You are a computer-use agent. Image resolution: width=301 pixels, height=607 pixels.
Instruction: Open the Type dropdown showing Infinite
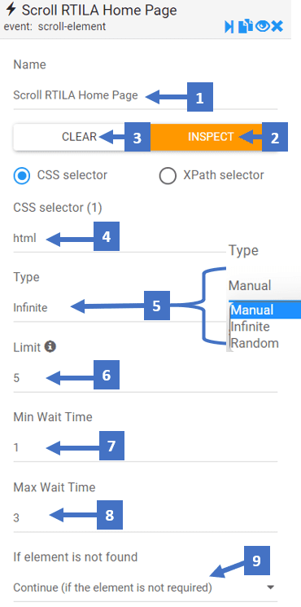tap(146, 308)
